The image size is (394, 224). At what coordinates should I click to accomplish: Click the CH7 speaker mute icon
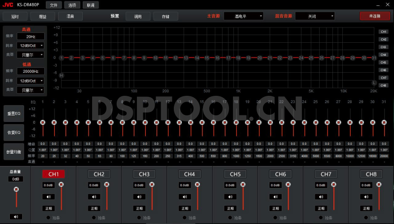(x=322, y=196)
